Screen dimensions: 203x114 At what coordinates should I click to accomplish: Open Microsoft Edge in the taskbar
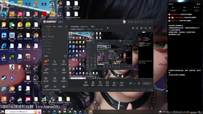coord(54,111)
